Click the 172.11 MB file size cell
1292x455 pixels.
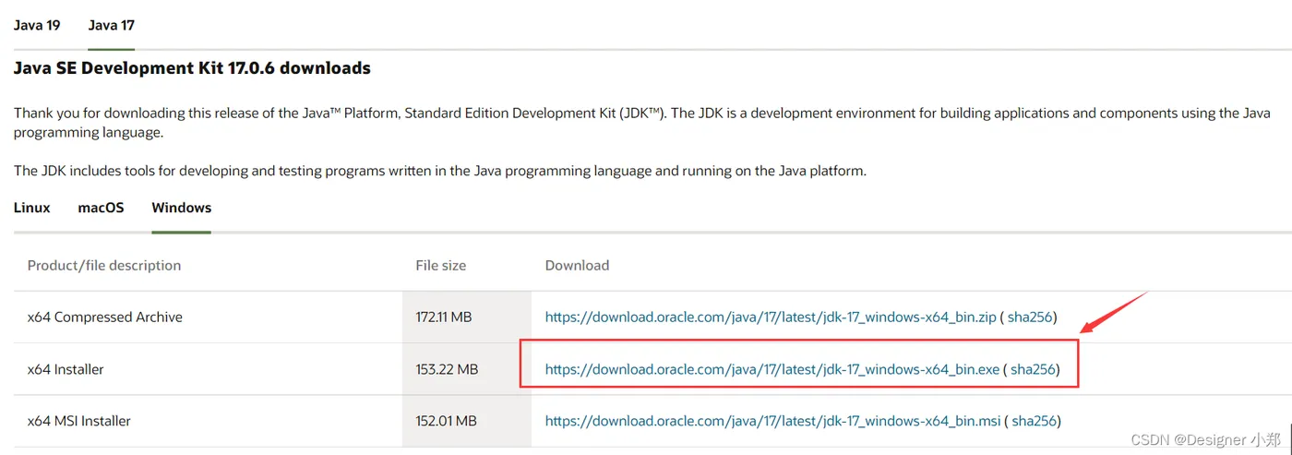pos(444,317)
